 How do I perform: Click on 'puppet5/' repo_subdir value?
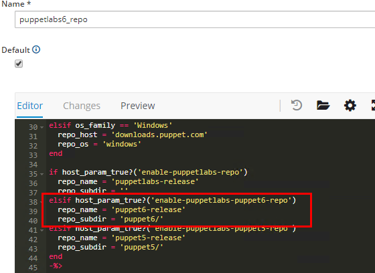click(141, 247)
